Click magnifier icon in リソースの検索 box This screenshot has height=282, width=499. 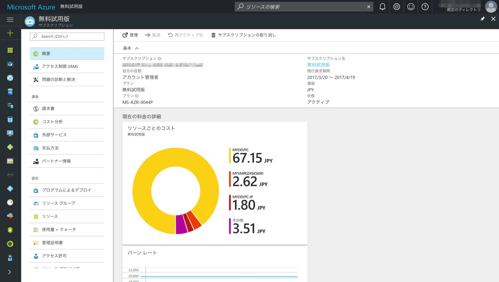[x=240, y=7]
